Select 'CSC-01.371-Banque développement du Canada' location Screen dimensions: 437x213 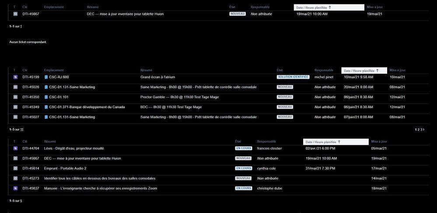tap(87, 107)
